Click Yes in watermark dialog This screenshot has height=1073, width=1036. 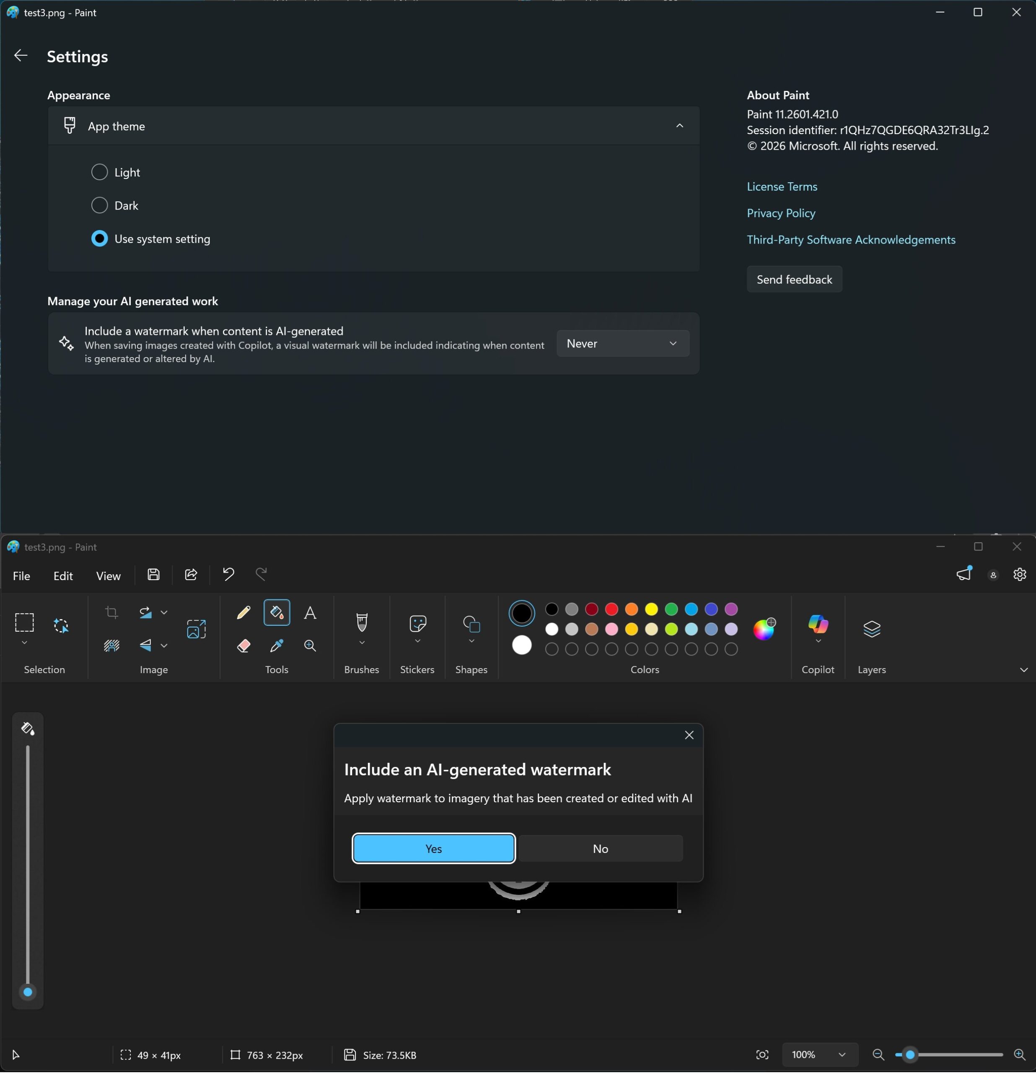(433, 848)
